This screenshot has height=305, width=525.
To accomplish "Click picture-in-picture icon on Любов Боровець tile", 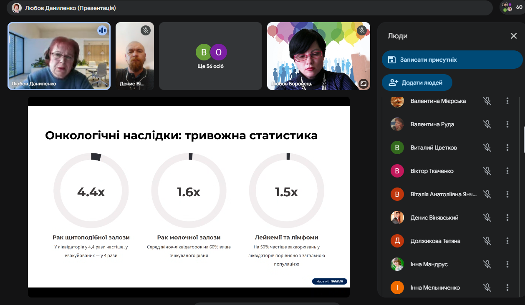I will point(363,83).
